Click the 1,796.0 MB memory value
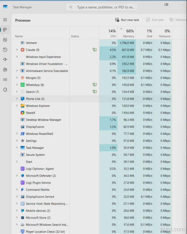The height and width of the screenshot is (234, 187). coord(127,43)
